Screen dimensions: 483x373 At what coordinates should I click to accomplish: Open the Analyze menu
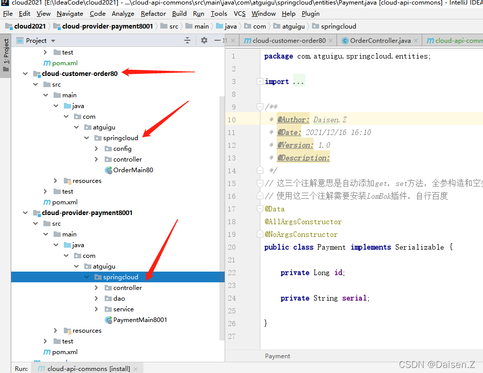pos(123,14)
